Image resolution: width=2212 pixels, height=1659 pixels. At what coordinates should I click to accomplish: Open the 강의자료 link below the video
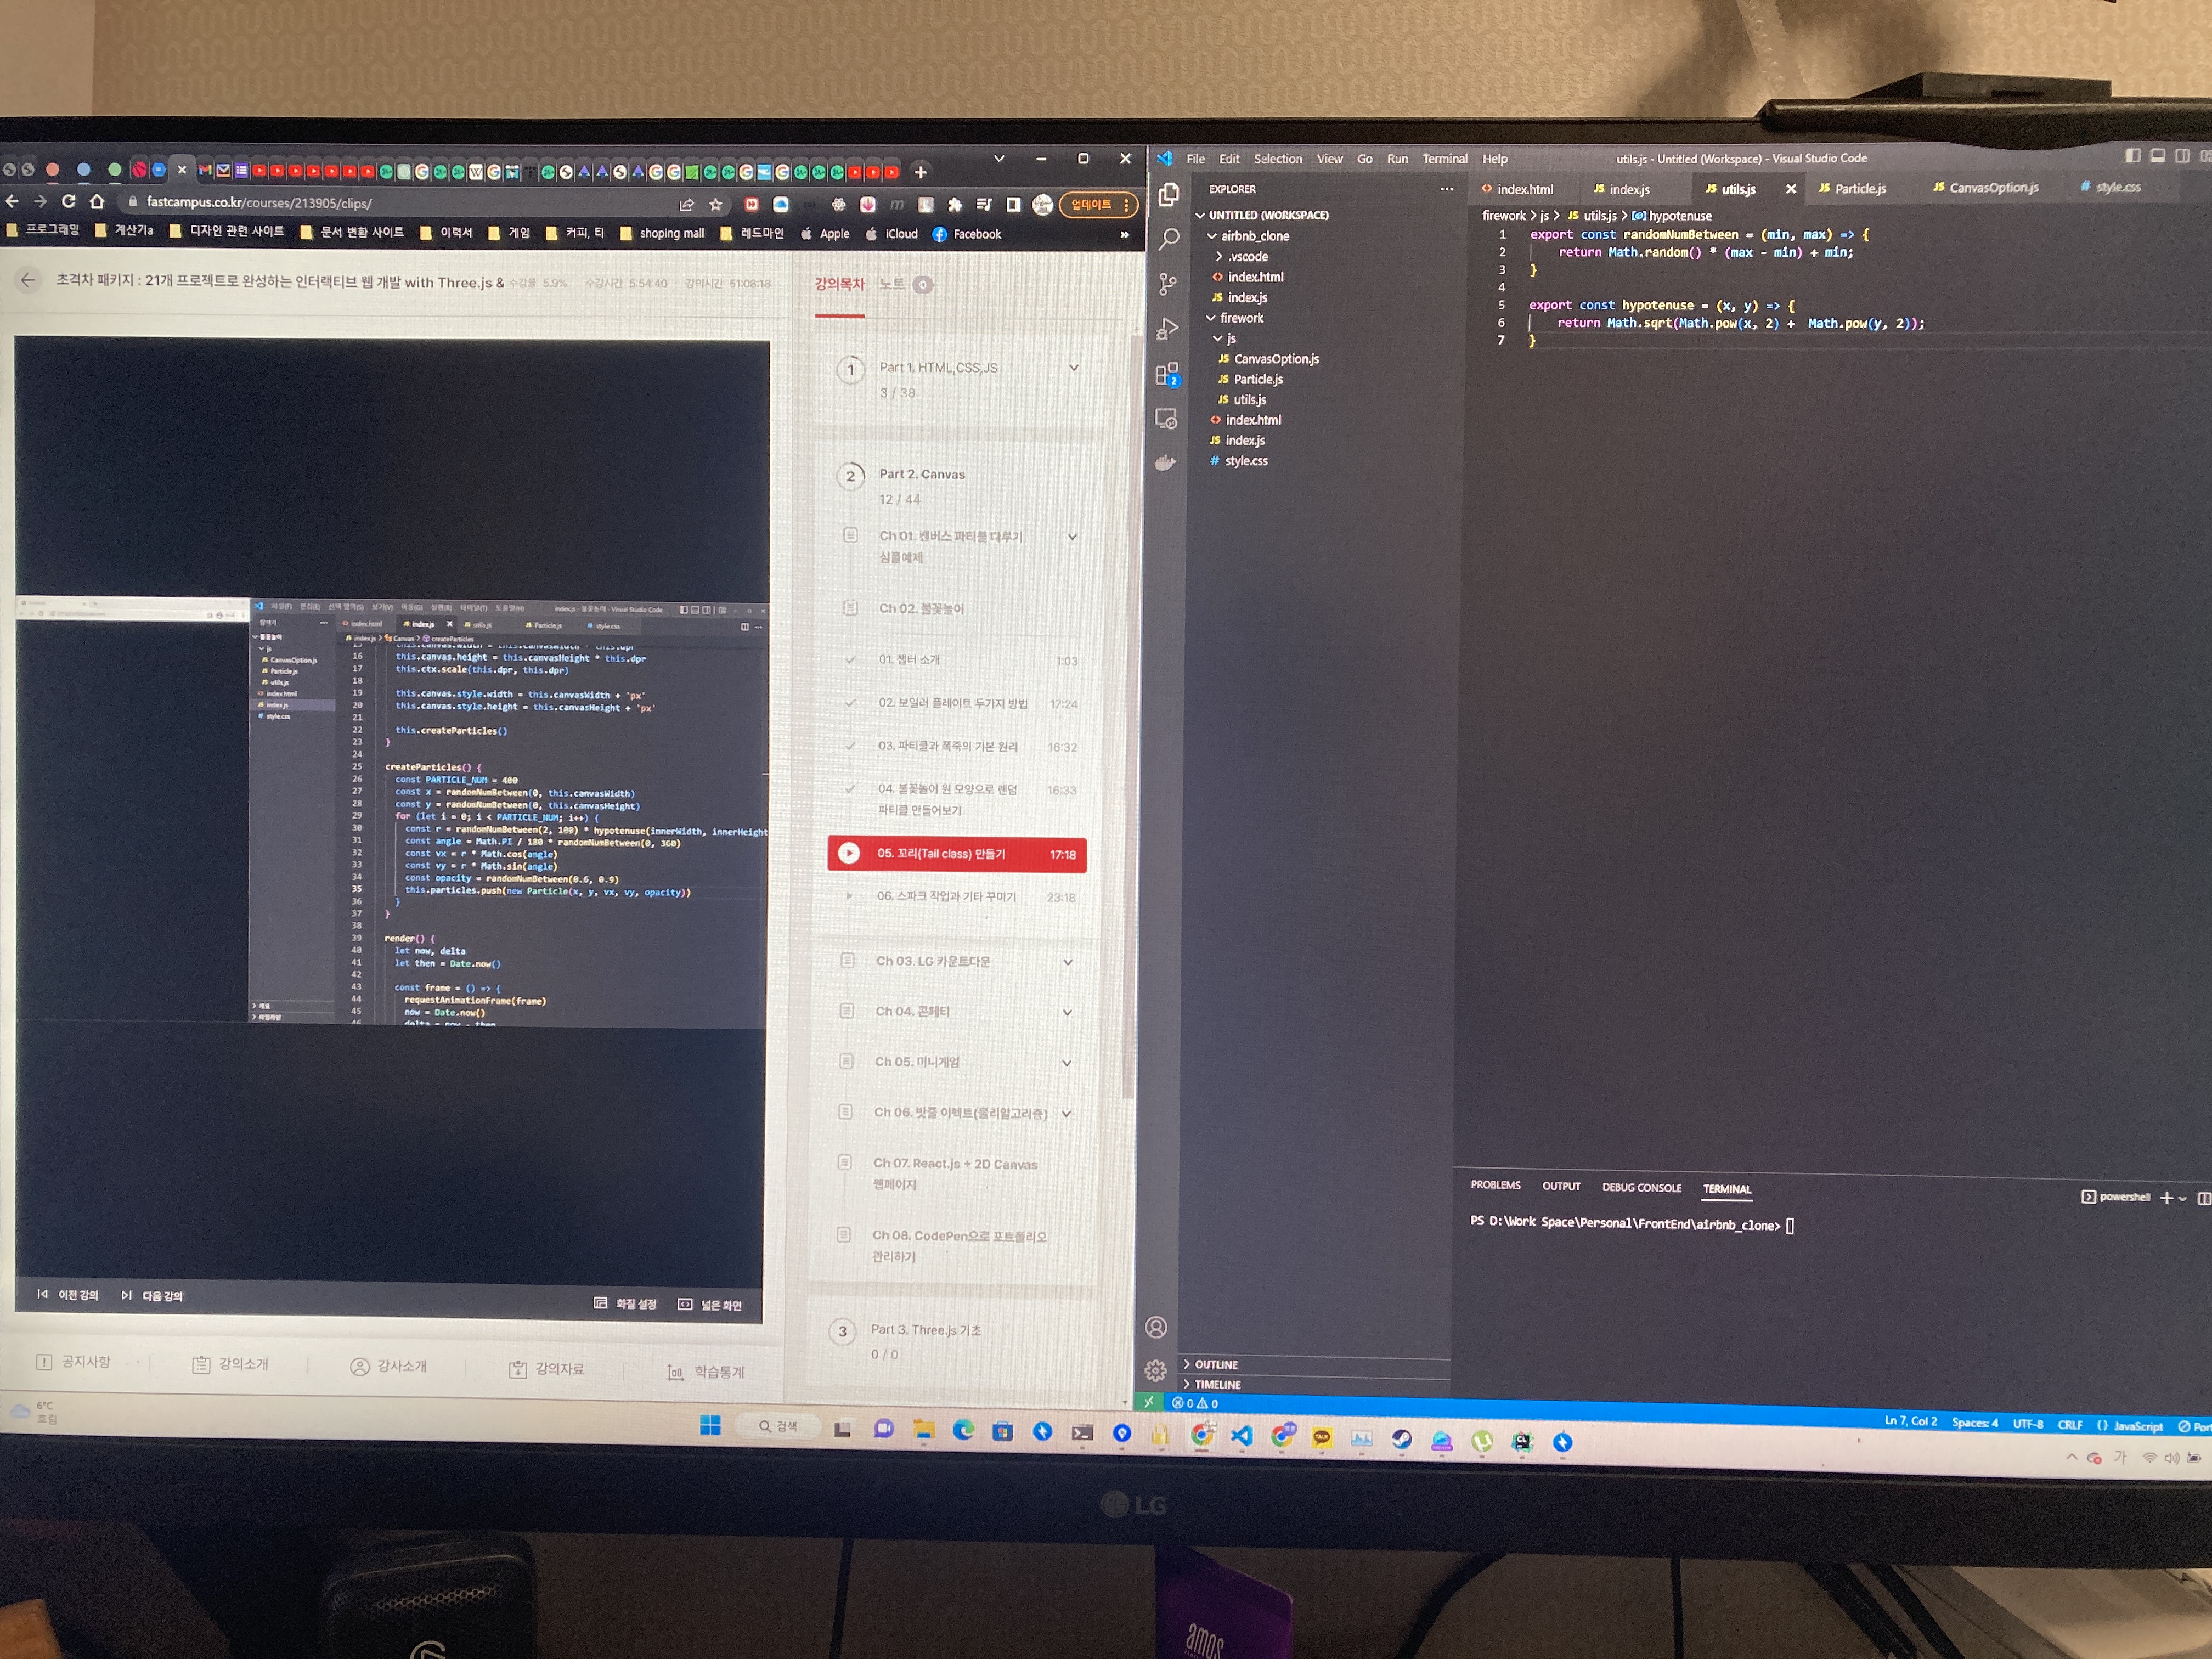pos(547,1369)
